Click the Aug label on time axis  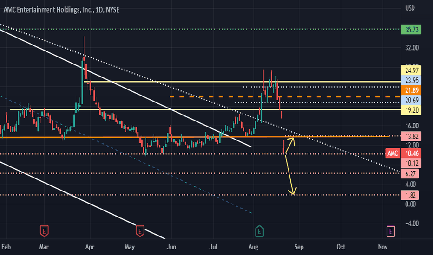coord(253,247)
